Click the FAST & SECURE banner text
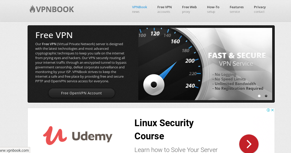This screenshot has height=153, width=291. coord(237,55)
